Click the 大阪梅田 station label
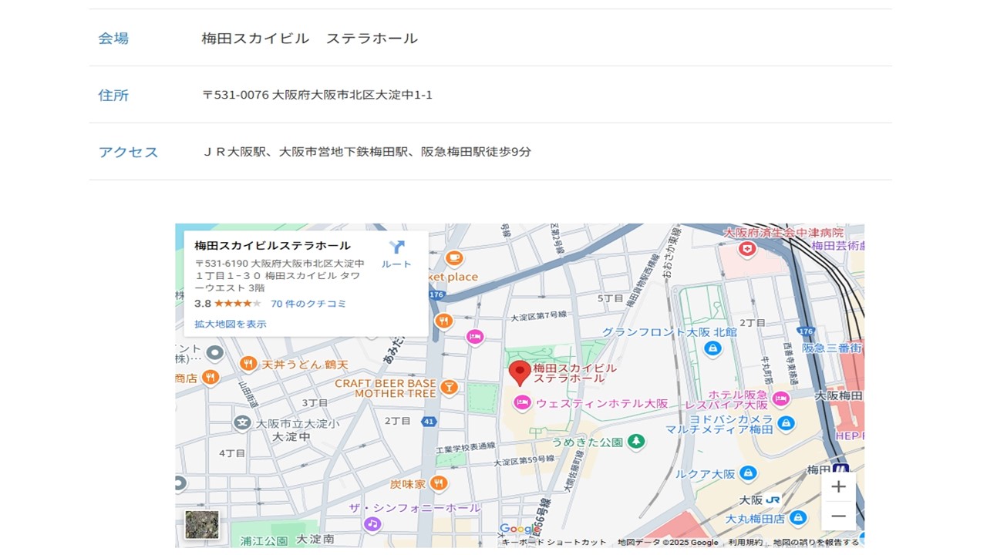Viewport: 987px width, 555px height. pos(840,395)
